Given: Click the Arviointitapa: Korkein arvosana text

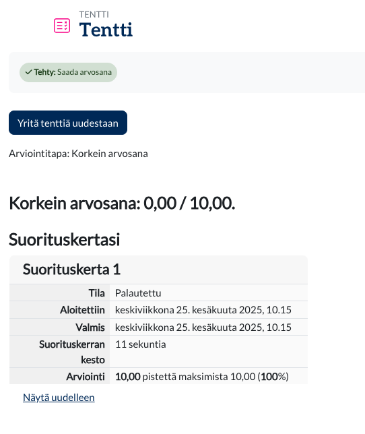Looking at the screenshot, I should pyautogui.click(x=78, y=154).
